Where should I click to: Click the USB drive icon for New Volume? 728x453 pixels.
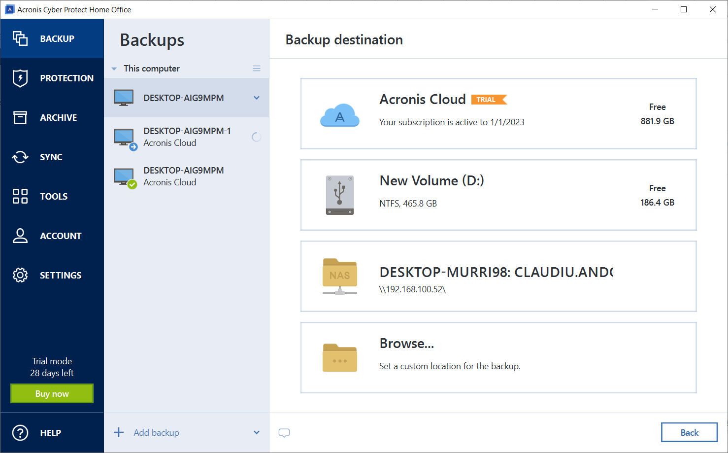click(340, 195)
